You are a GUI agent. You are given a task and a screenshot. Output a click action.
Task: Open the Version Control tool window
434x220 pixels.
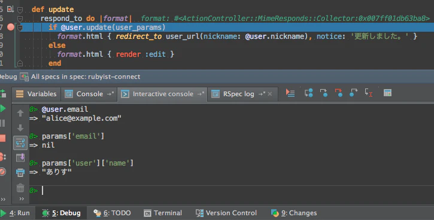coord(226,213)
